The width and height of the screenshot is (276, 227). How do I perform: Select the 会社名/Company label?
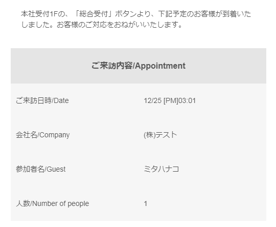[42, 135]
